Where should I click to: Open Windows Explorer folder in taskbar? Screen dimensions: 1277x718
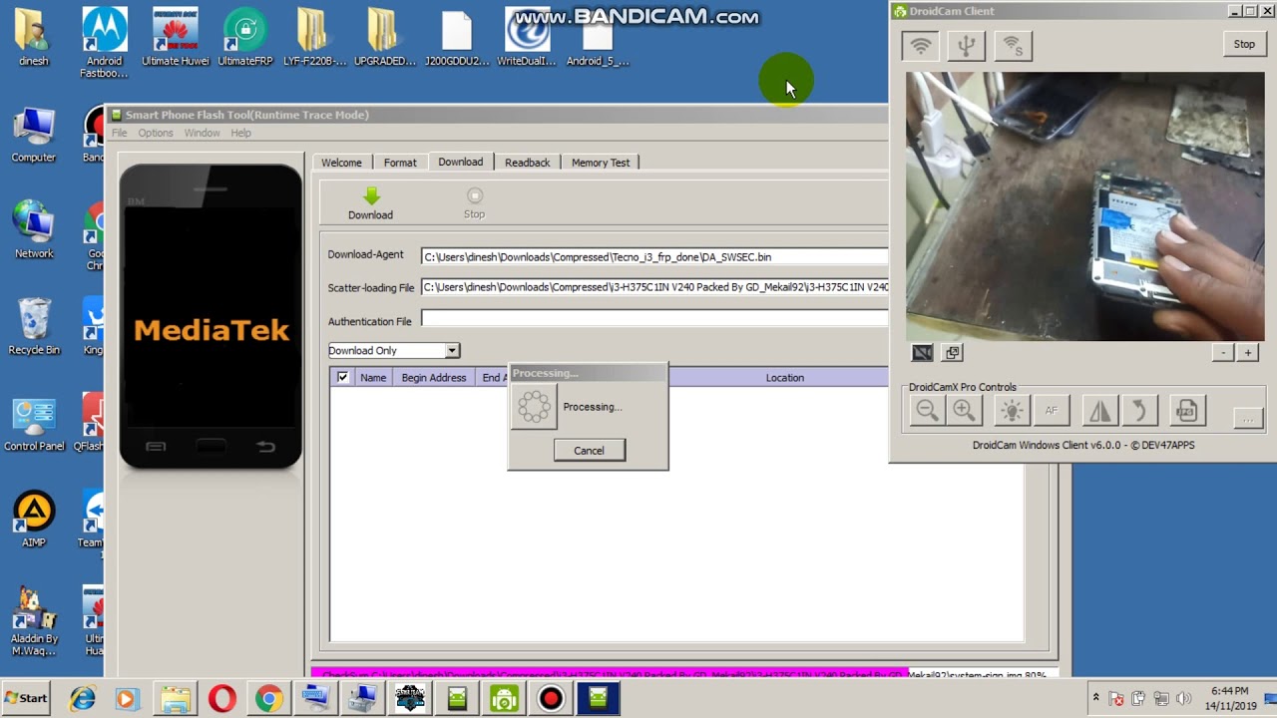tap(175, 699)
